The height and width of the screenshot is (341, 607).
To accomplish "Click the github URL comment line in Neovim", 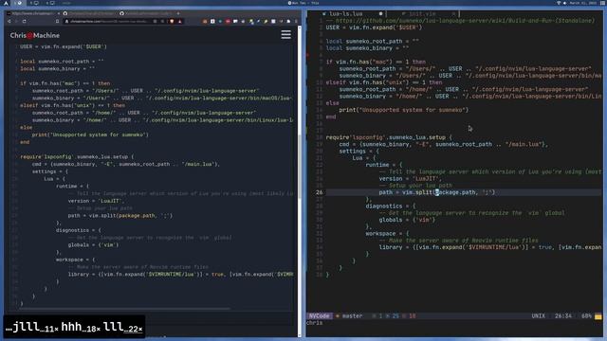I will 460,21.
